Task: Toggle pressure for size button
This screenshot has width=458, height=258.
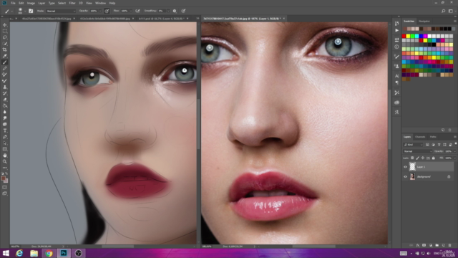Action: coord(183,11)
